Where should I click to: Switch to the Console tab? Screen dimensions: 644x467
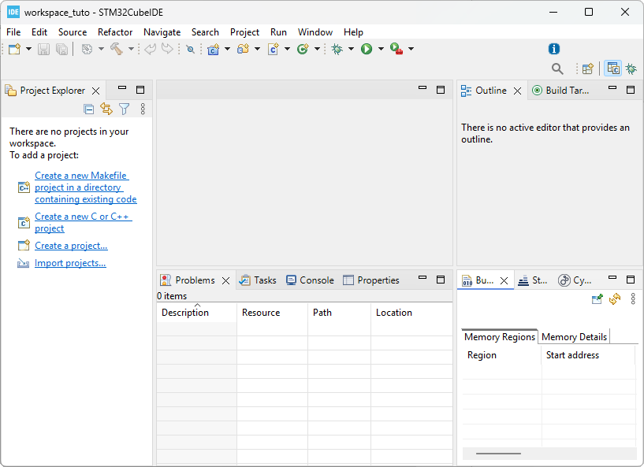pyautogui.click(x=310, y=280)
